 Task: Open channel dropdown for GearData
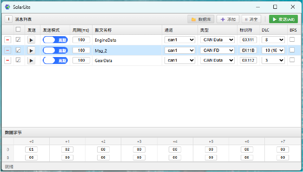coord(180,60)
